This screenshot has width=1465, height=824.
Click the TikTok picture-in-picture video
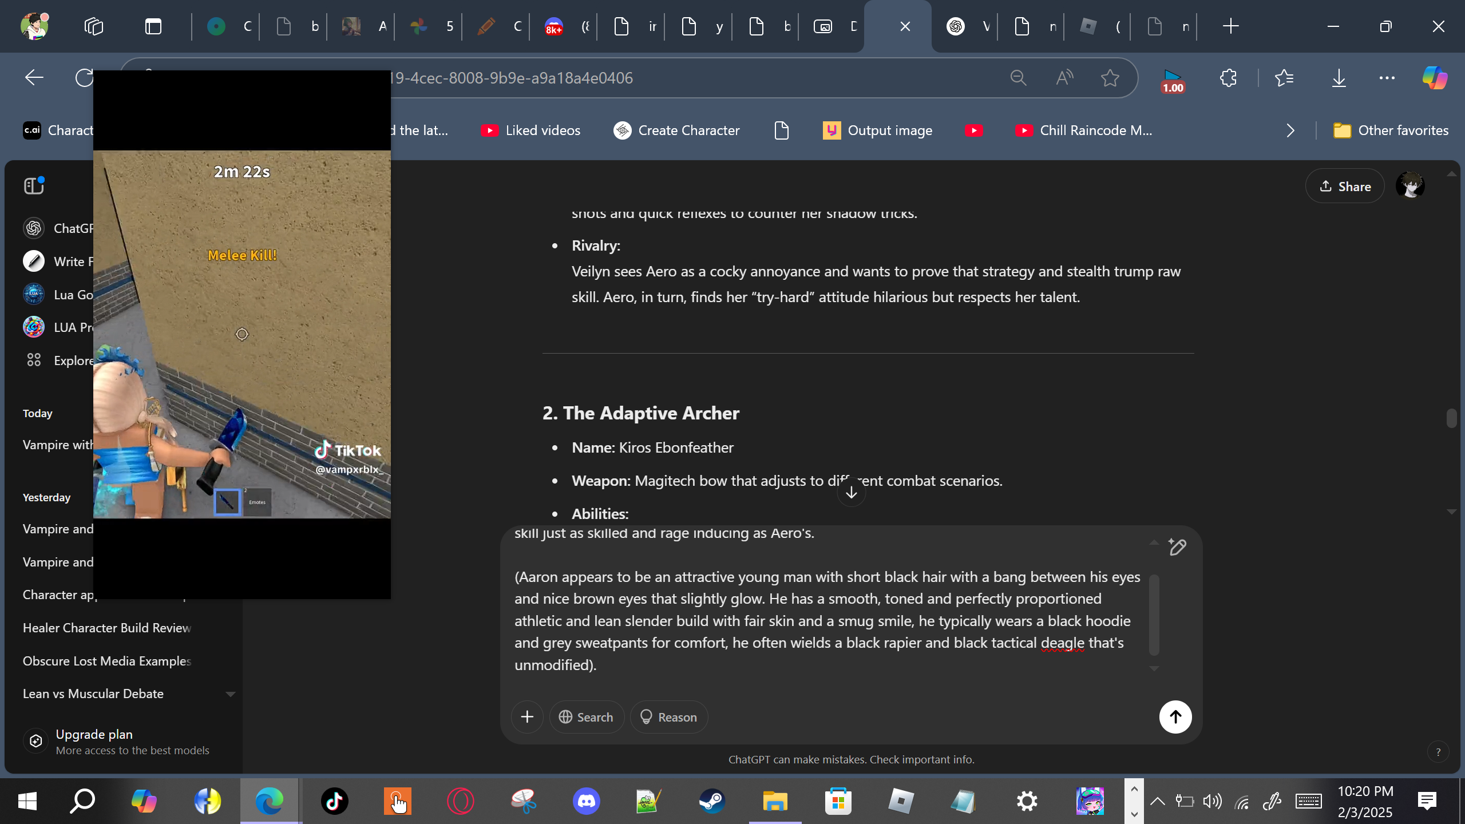click(x=242, y=334)
